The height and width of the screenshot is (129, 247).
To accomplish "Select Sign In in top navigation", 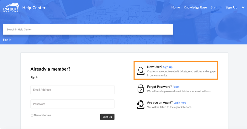I will click(x=216, y=7).
